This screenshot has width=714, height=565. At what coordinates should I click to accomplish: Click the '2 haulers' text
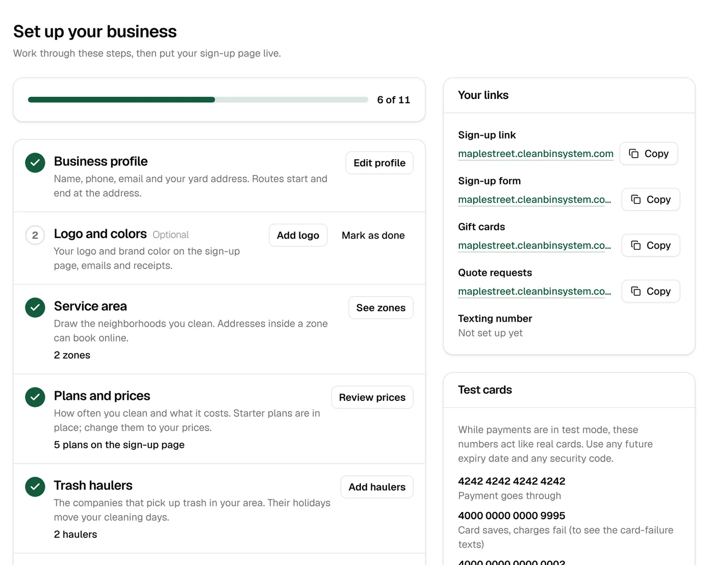(x=75, y=534)
